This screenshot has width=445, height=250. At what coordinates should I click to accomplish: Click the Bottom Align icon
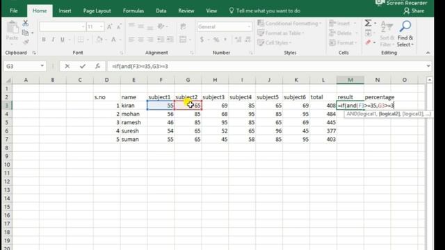point(150,27)
